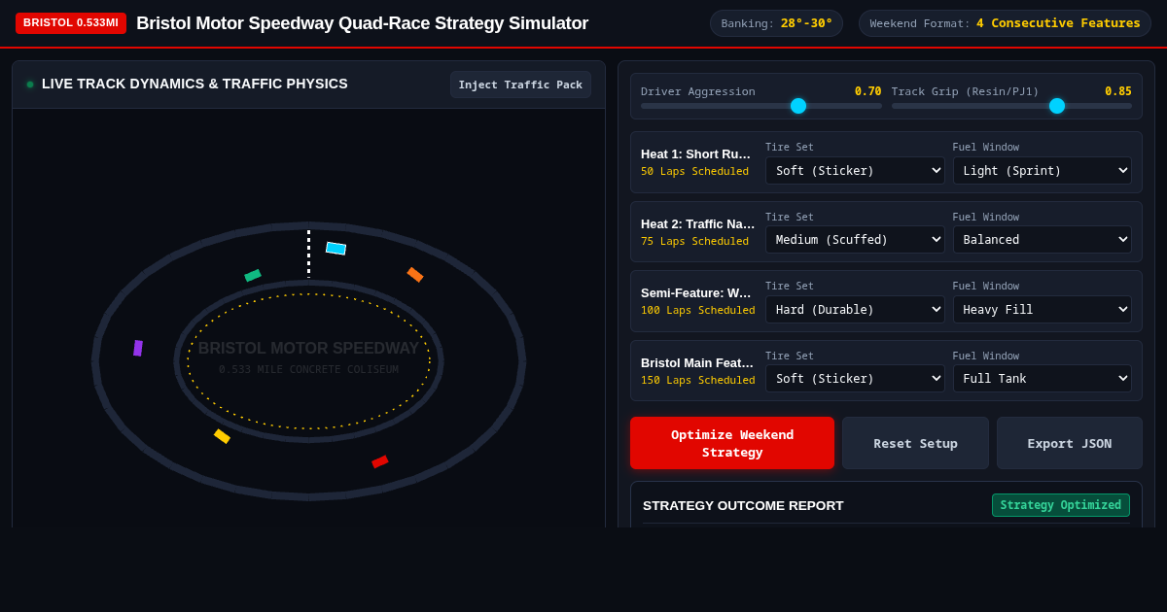Select the orange car on track
Screen dimensions: 1167x612
point(415,275)
